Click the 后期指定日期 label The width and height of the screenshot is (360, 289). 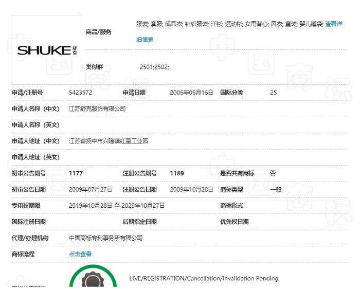[139, 222]
